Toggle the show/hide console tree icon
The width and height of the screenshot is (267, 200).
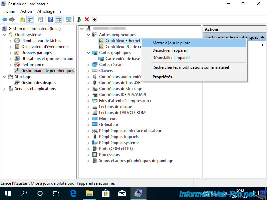click(x=30, y=19)
